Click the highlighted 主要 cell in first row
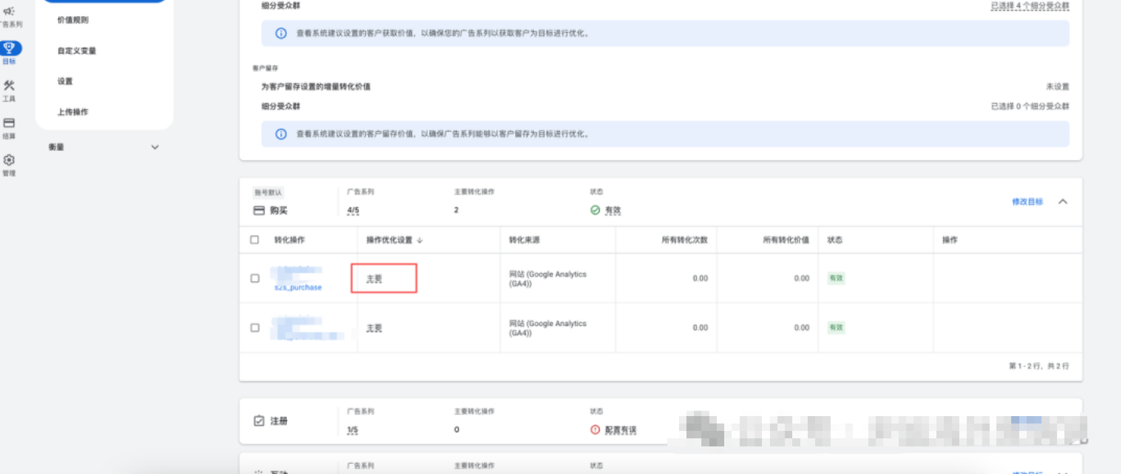This screenshot has height=474, width=1121. (383, 279)
